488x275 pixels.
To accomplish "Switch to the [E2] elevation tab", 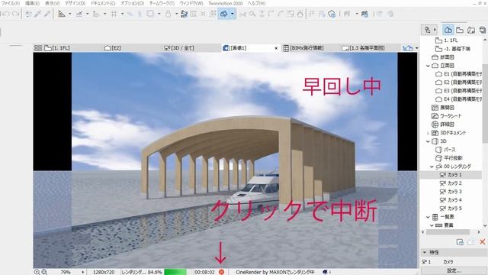I will pyautogui.click(x=113, y=48).
